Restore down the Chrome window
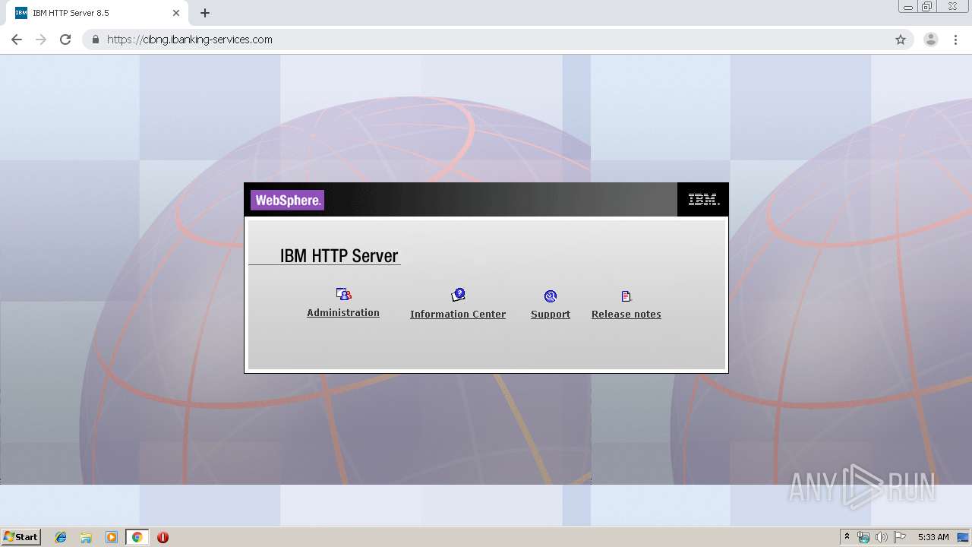The height and width of the screenshot is (547, 972). click(x=927, y=7)
